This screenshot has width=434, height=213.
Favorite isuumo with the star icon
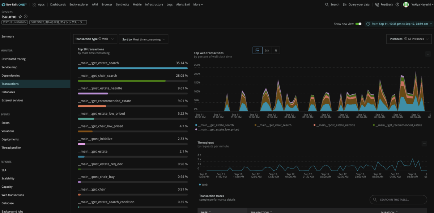20,17
